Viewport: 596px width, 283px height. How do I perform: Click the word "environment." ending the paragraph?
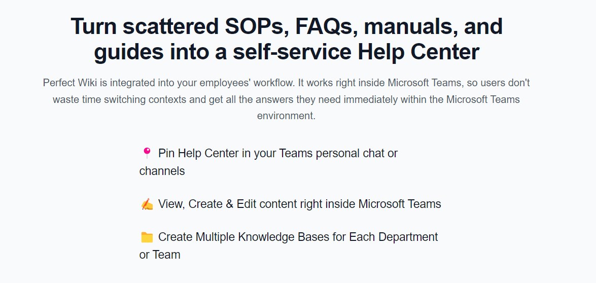coord(286,116)
